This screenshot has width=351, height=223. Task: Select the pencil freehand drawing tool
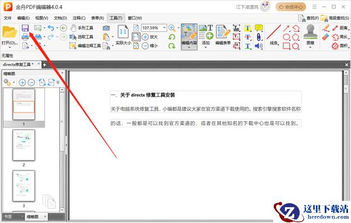326,28
